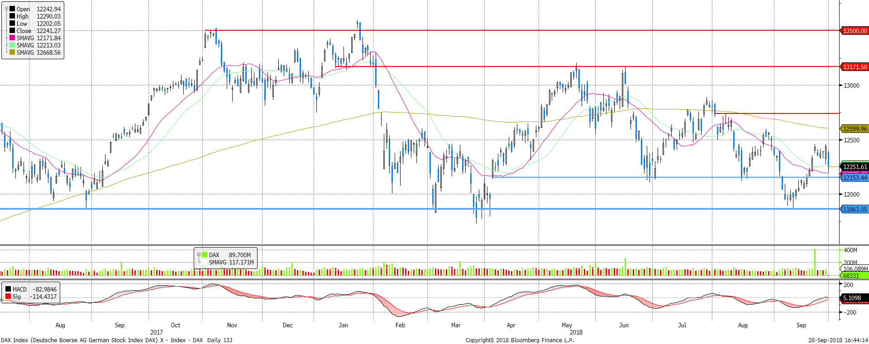
Task: Click the Jan date axis label
Action: pyautogui.click(x=344, y=325)
